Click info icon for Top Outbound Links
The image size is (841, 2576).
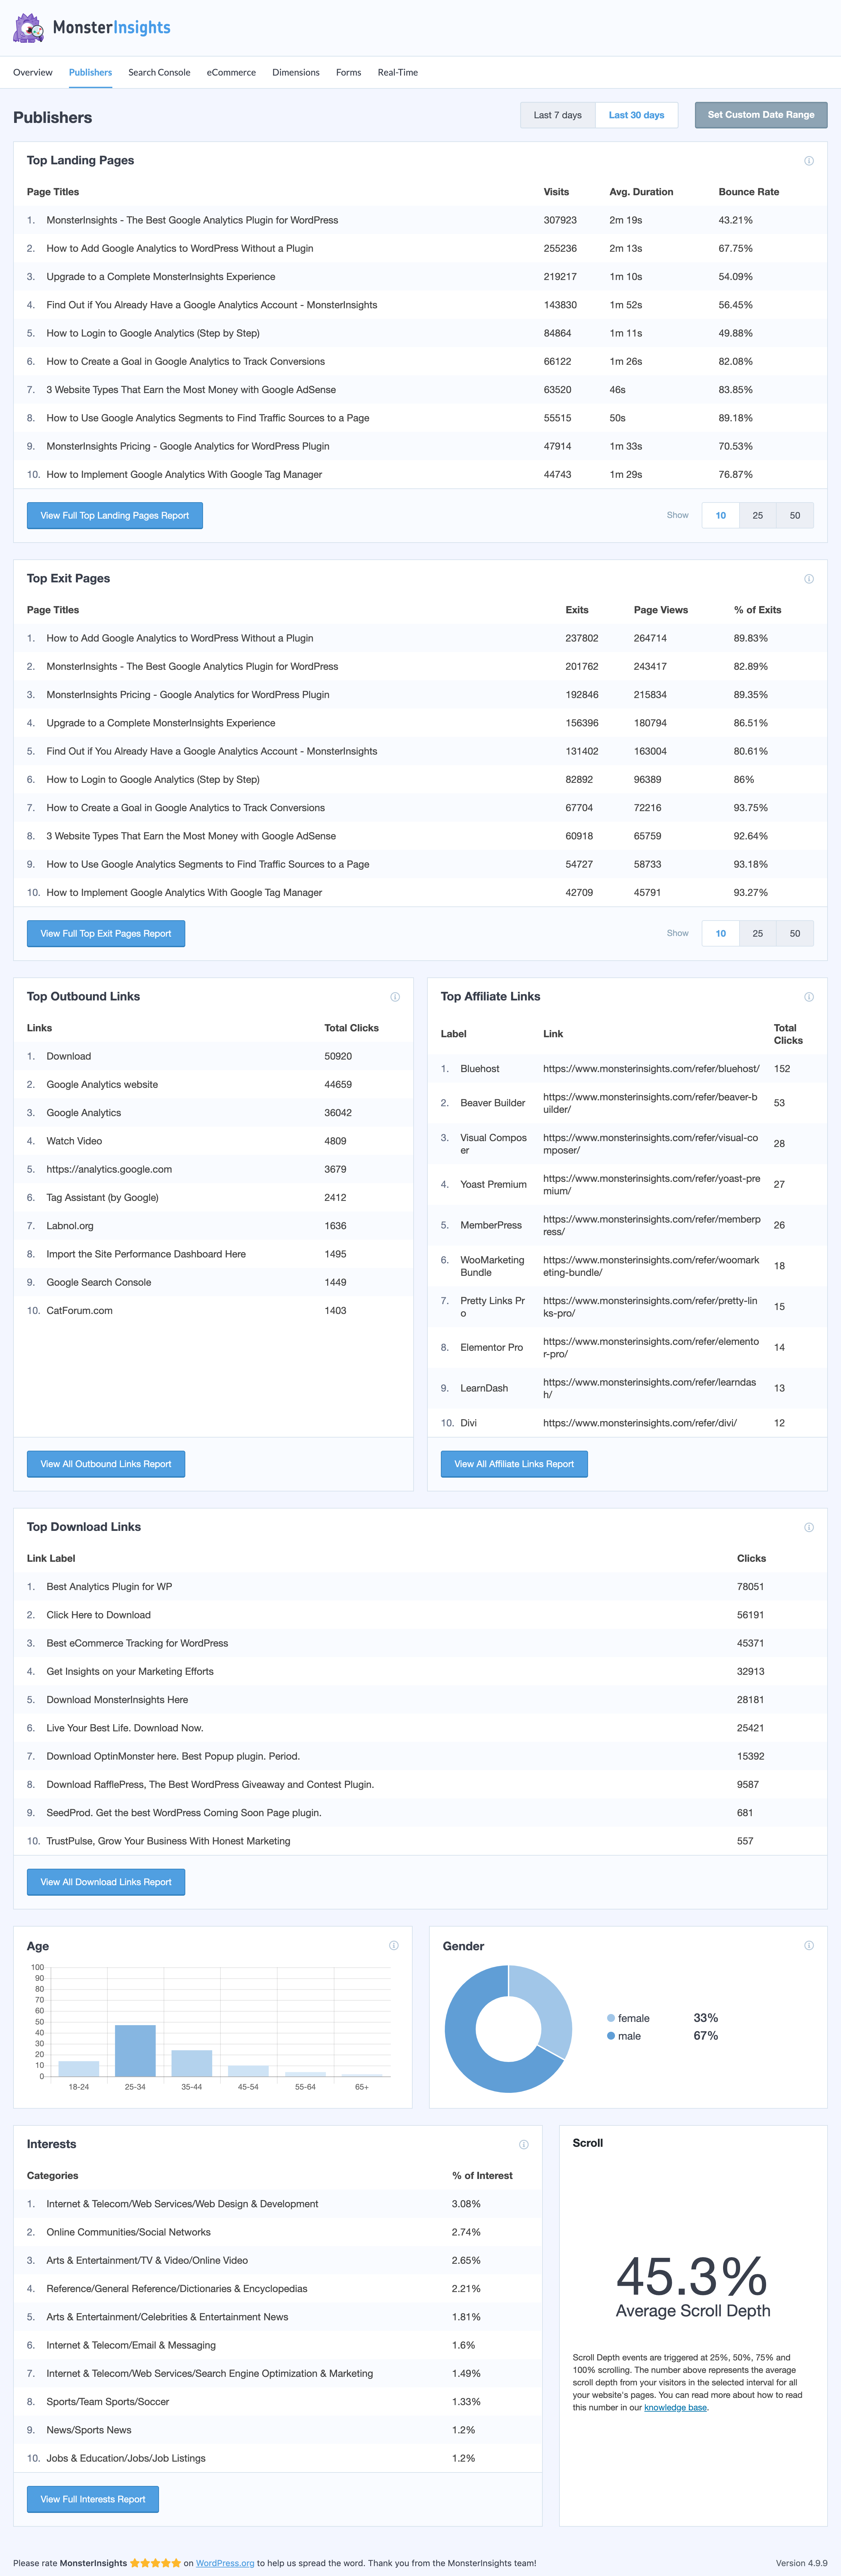point(395,997)
